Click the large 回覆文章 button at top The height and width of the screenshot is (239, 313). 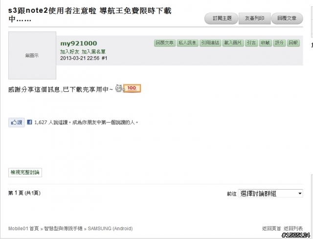click(x=287, y=19)
